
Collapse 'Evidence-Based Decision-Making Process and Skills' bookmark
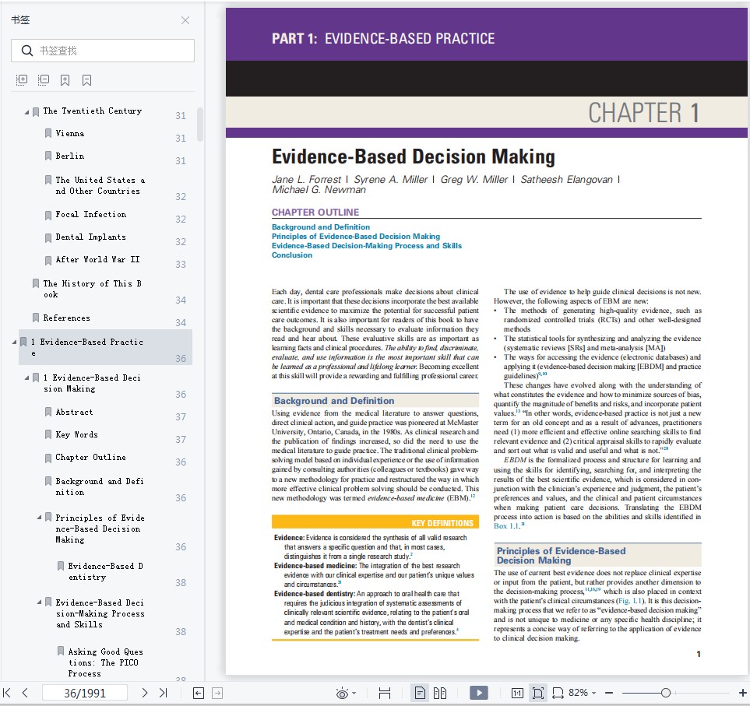point(39,602)
